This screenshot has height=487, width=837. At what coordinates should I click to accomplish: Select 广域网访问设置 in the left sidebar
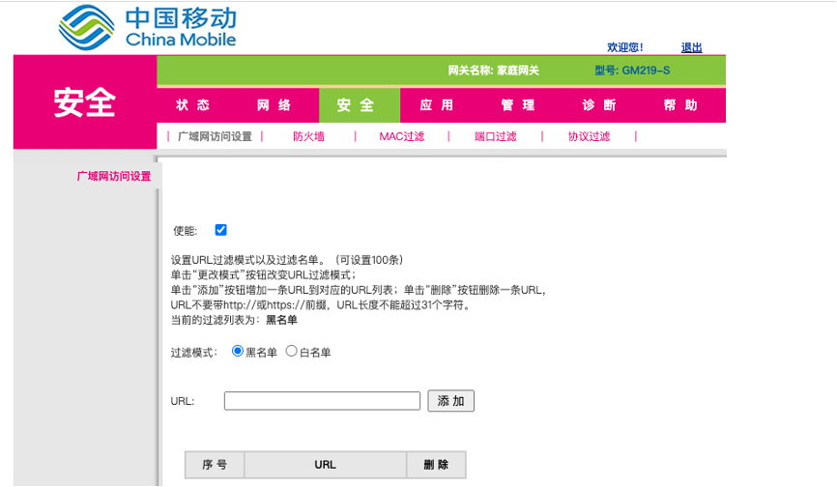(x=114, y=176)
